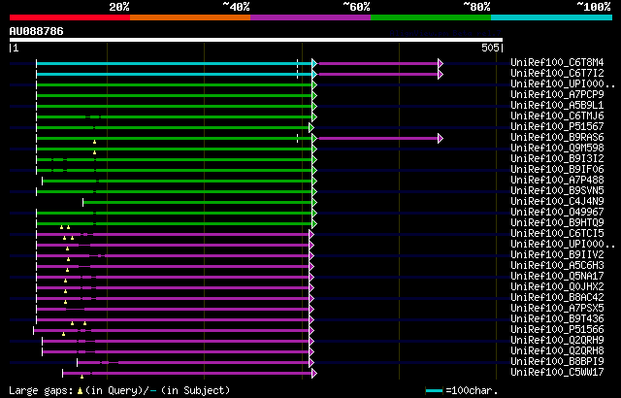Open subject UniRef100_C6T8M4
The image size is (621, 398).
(x=557, y=62)
